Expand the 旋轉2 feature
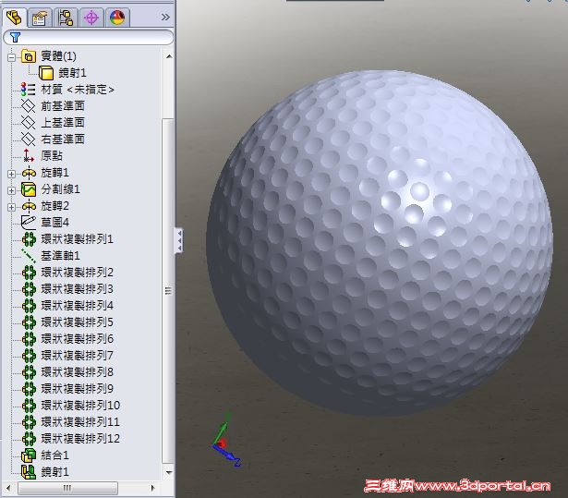Viewport: 568px width, 498px height. click(12, 207)
